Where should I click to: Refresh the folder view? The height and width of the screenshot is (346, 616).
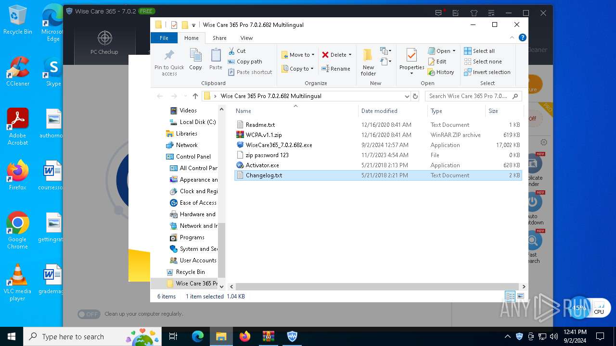[416, 96]
